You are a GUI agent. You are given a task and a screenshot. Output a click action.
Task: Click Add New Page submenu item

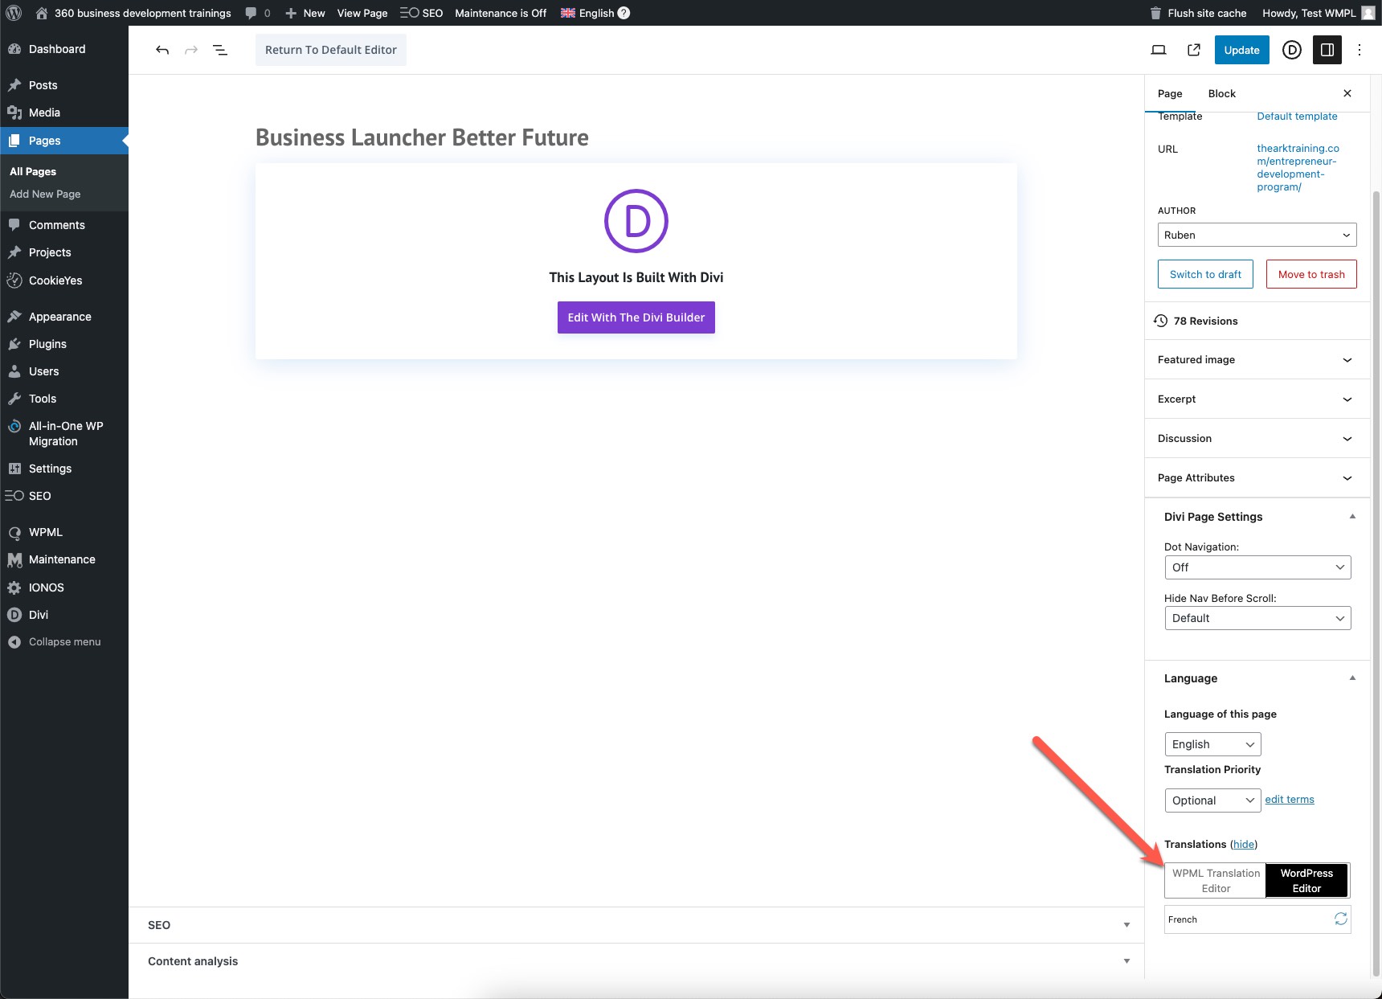45,194
